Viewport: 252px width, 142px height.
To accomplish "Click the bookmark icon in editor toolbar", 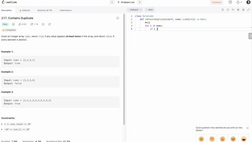I will (x=222, y=10).
